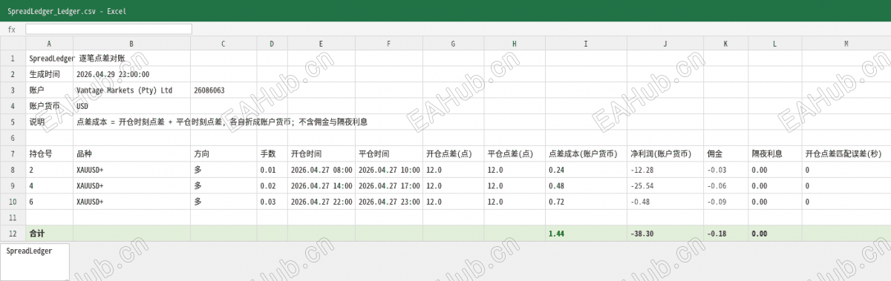Click close time '2026.04.27 10:00'

coord(388,170)
